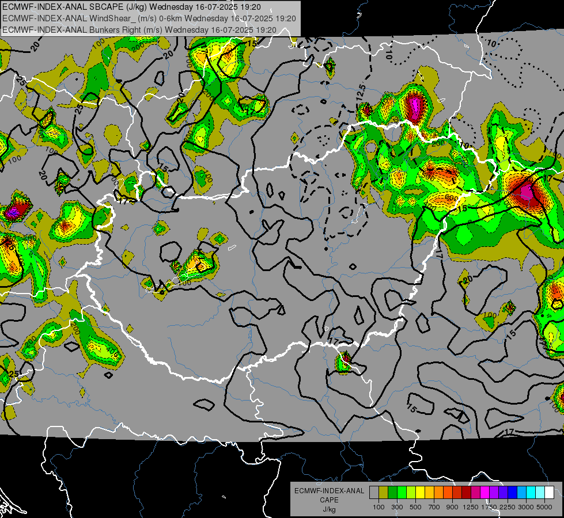This screenshot has height=518, width=564.
Task: Click the 1250 value under the legend bar
Action: (471, 507)
